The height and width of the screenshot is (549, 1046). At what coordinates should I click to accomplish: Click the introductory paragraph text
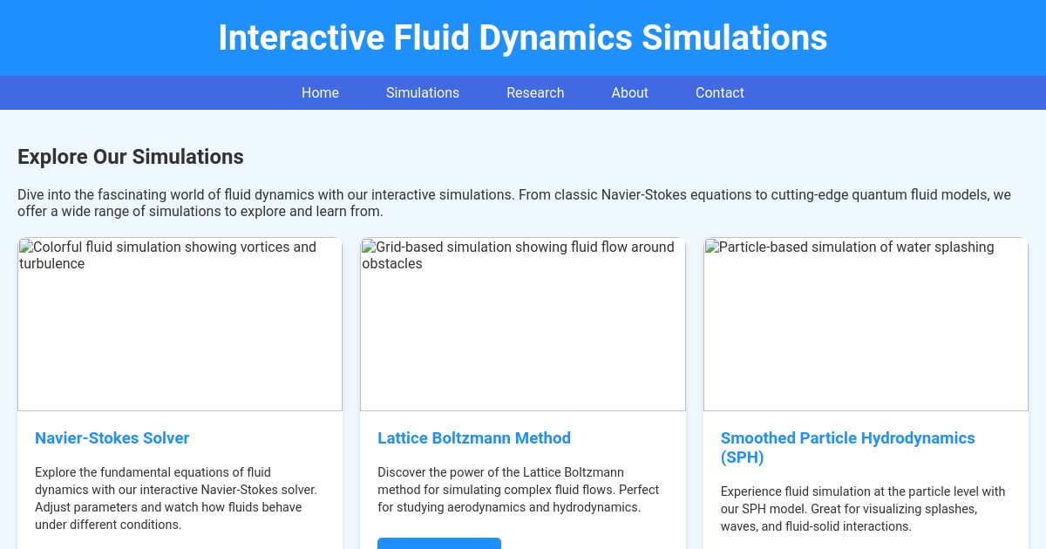(x=513, y=203)
